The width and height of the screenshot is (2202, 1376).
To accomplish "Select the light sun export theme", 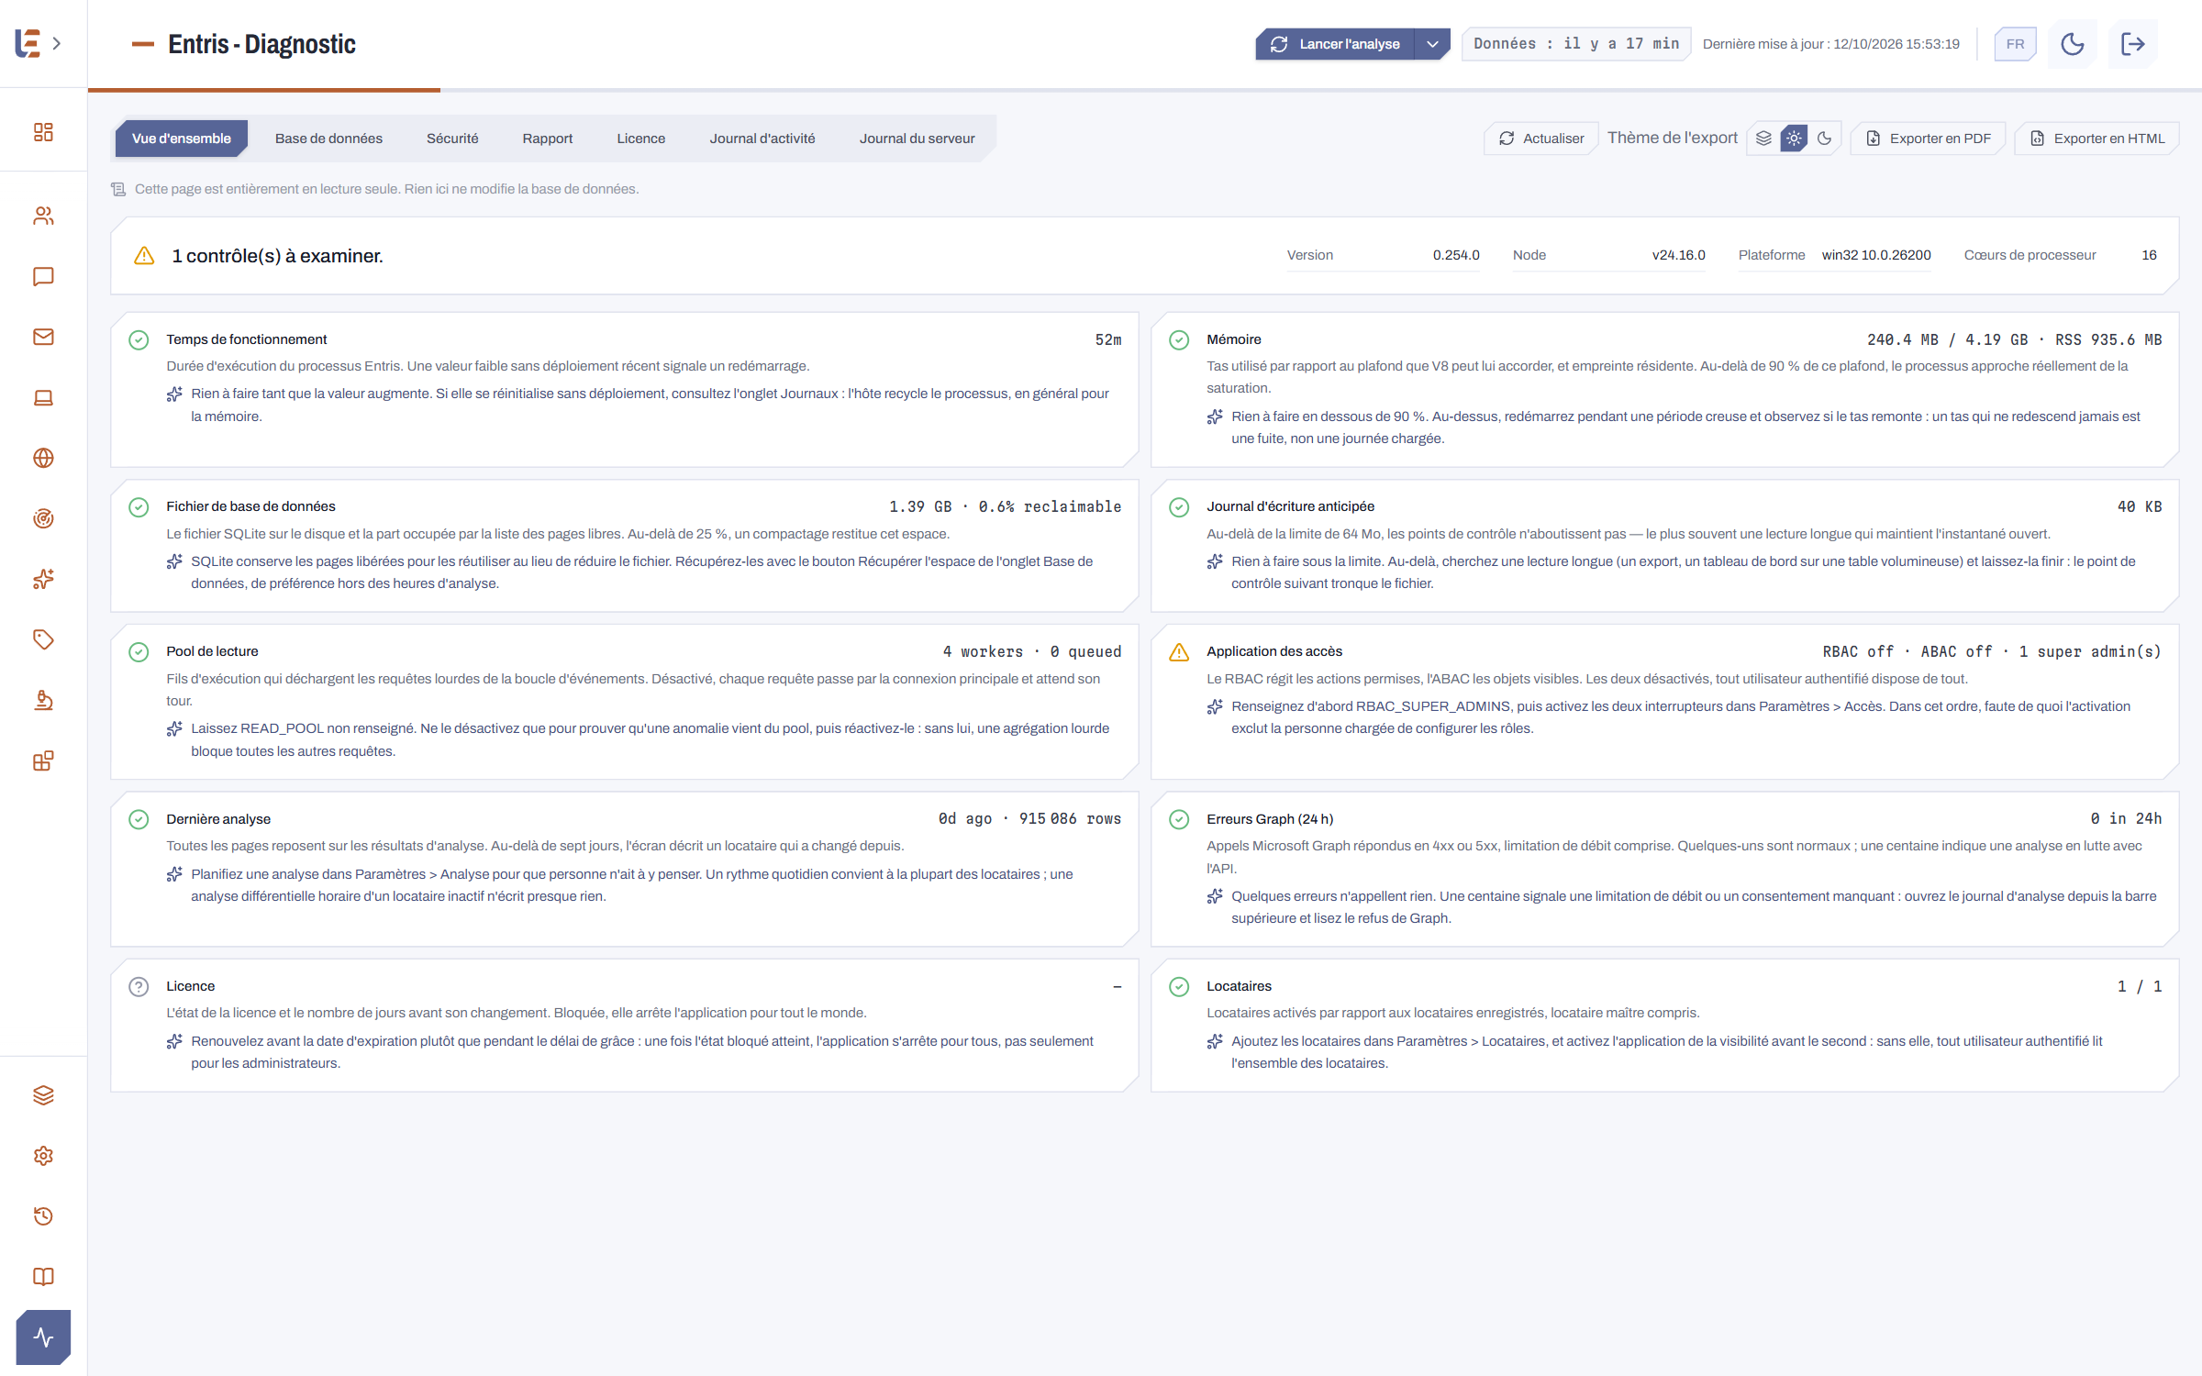I will click(x=1794, y=139).
